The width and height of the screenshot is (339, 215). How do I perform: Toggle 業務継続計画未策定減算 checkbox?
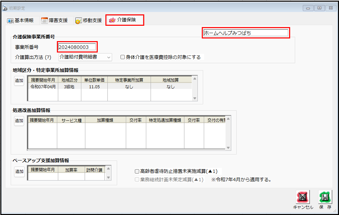point(137,180)
